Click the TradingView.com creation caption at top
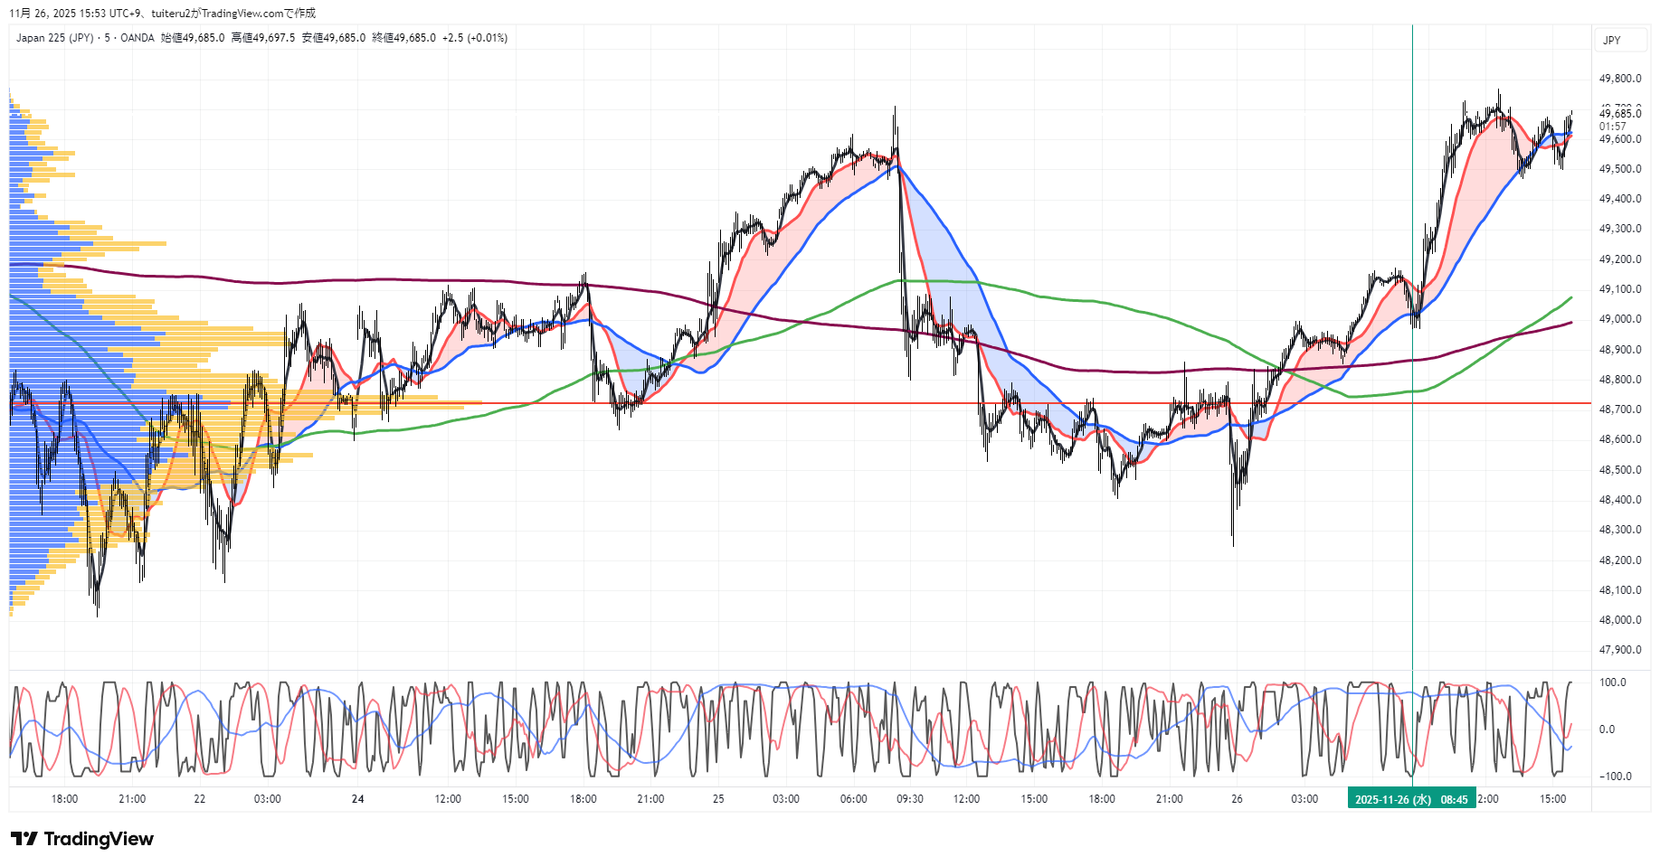The image size is (1660, 866). click(x=233, y=14)
